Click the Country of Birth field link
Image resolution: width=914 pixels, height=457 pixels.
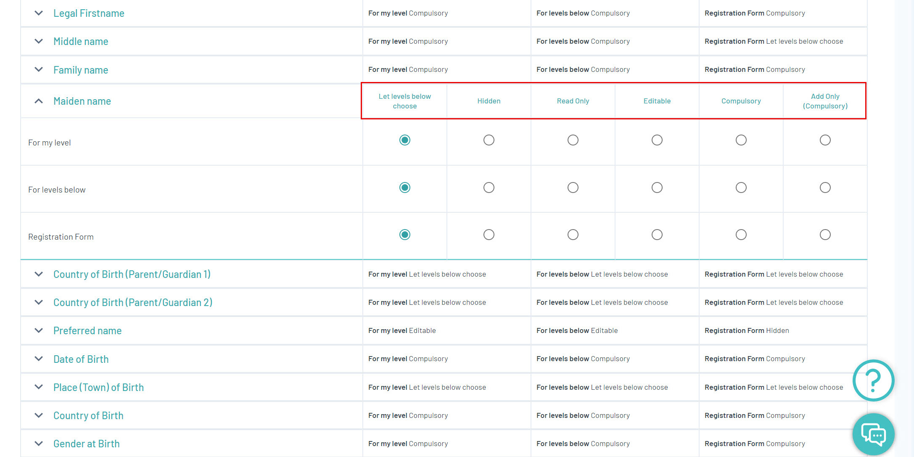pos(88,415)
